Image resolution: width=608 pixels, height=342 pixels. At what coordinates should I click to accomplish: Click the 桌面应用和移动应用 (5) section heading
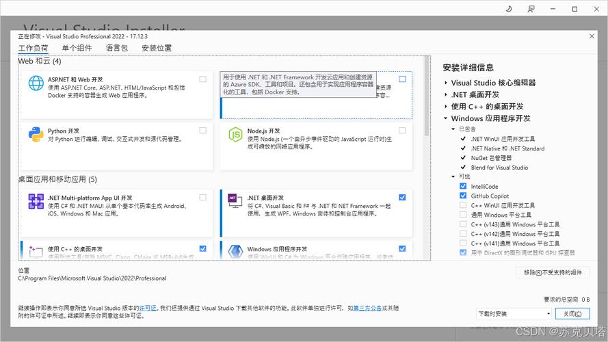[x=57, y=179]
